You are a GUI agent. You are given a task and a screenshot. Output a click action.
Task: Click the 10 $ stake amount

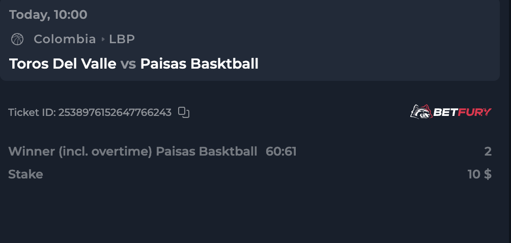(x=479, y=174)
